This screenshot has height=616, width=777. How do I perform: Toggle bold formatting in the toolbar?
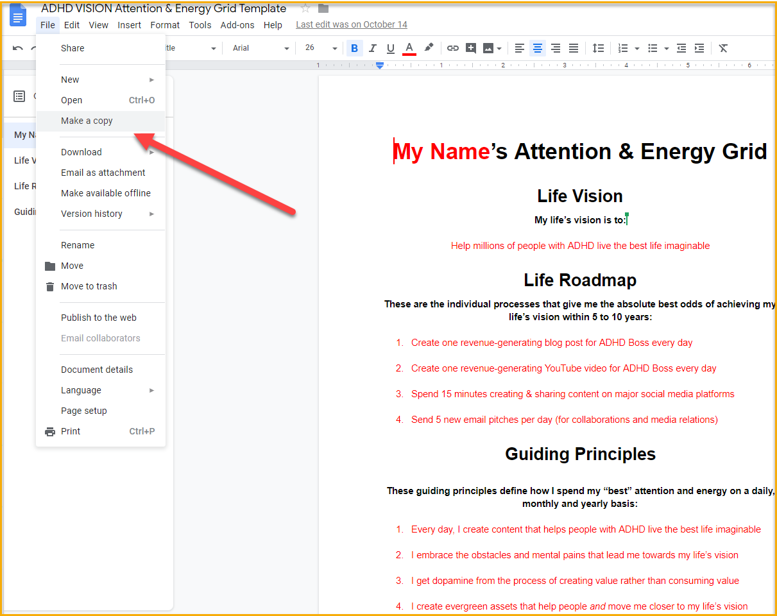pos(354,48)
